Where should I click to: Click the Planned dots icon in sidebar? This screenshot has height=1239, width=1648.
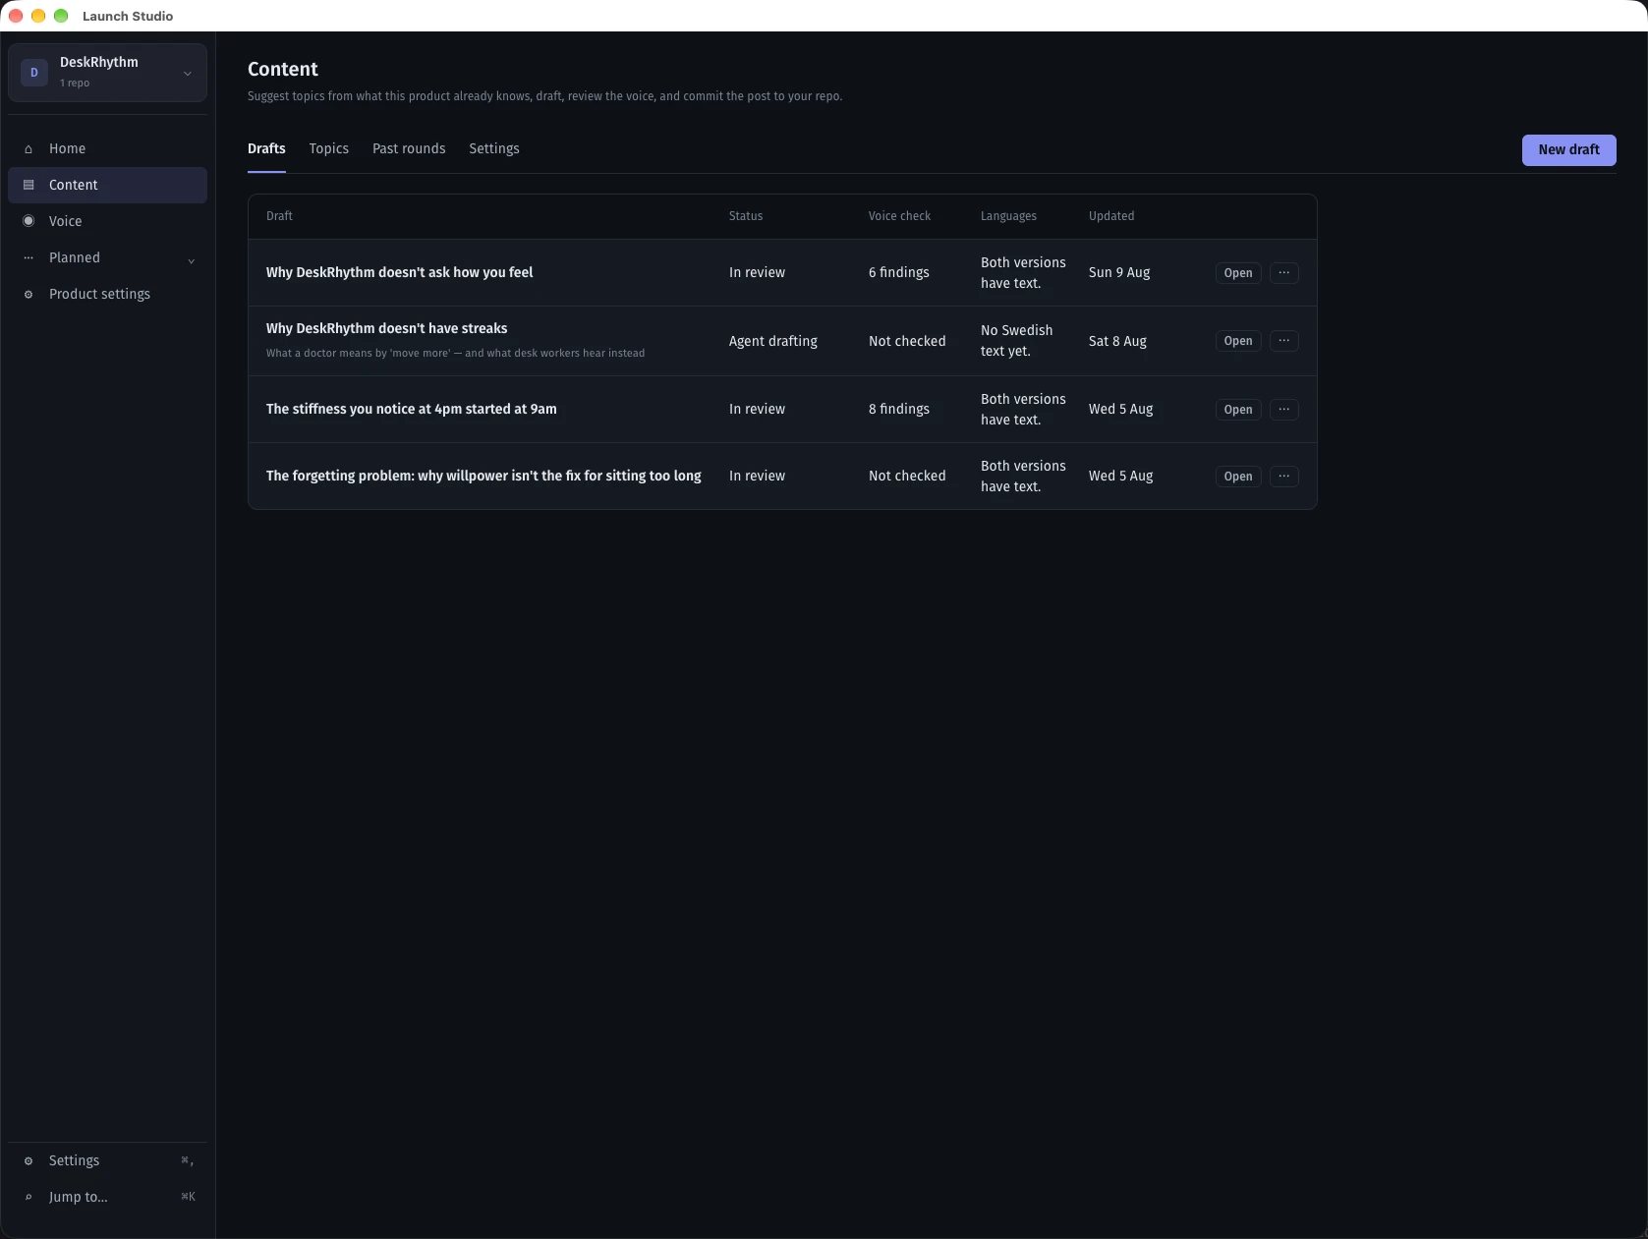(28, 257)
